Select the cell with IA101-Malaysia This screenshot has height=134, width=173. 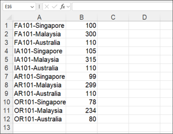[x=39, y=60]
